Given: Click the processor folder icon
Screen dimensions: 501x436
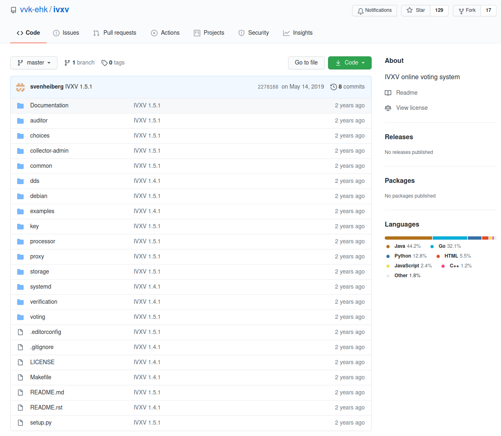Looking at the screenshot, I should pos(20,242).
